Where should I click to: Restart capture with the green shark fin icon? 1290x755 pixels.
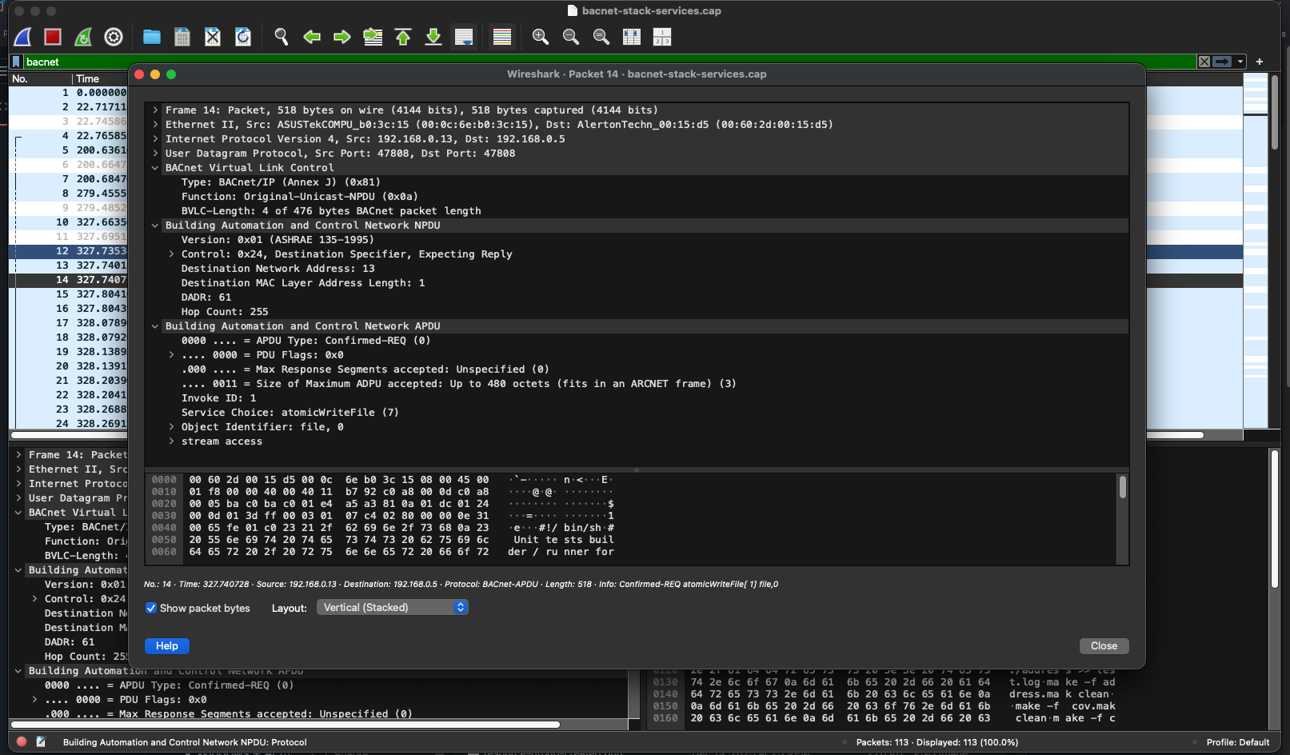(82, 37)
